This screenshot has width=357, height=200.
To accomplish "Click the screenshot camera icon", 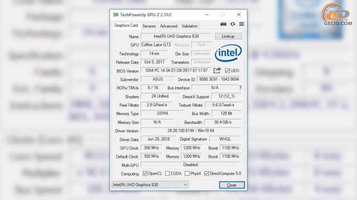I will (223, 24).
